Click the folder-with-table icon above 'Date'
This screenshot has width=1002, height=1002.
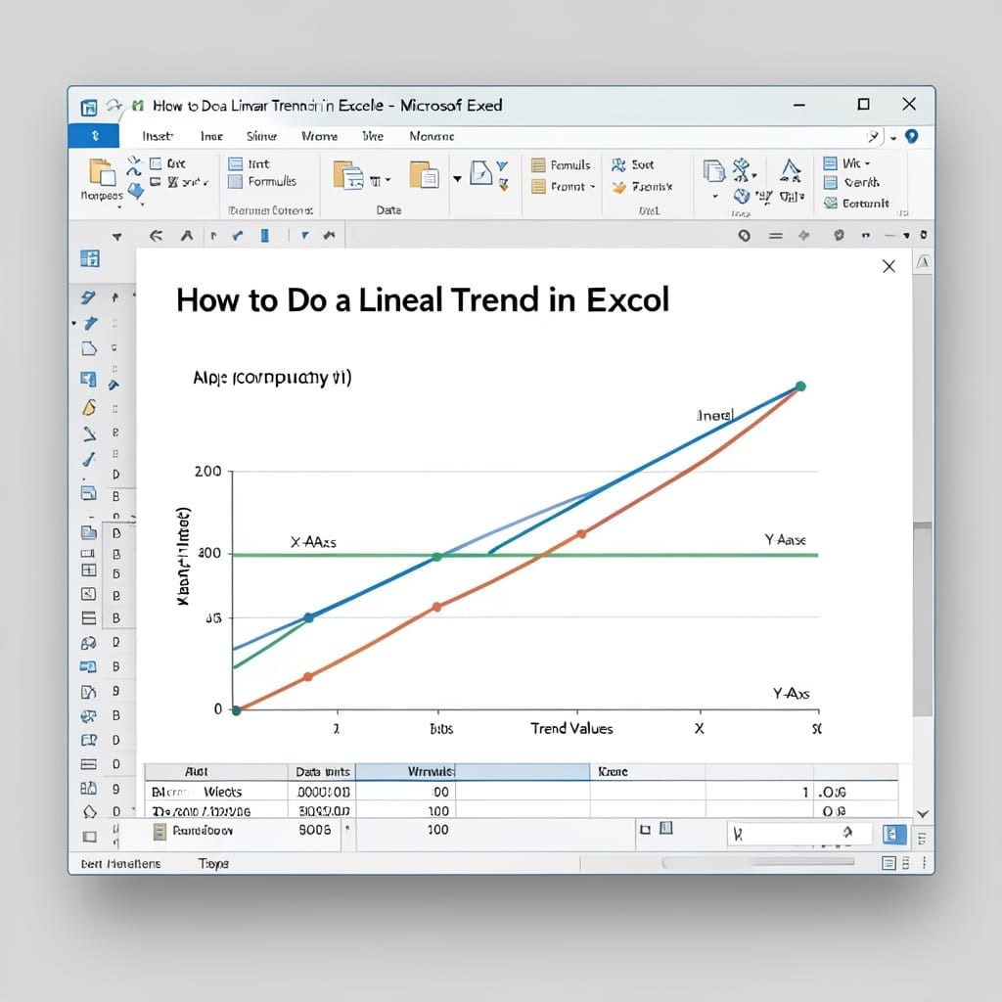(x=348, y=175)
